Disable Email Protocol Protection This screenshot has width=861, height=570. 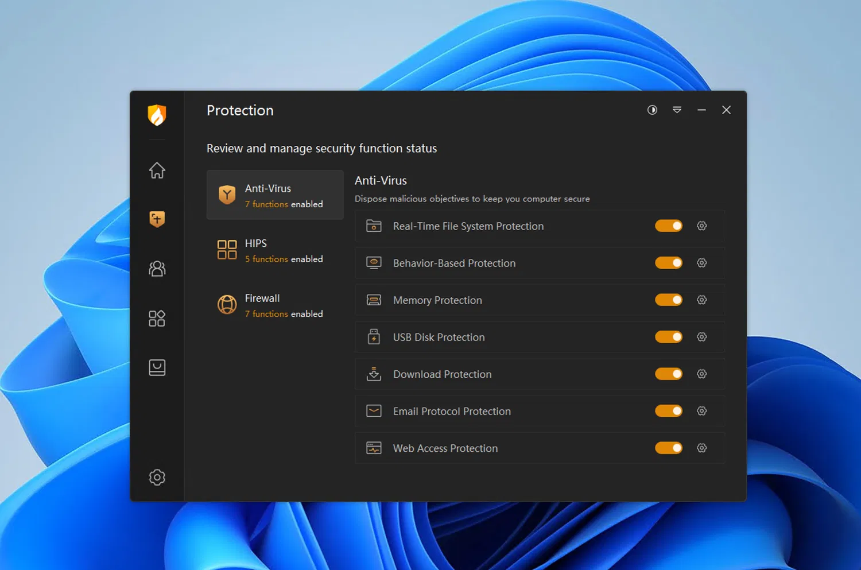pyautogui.click(x=669, y=411)
